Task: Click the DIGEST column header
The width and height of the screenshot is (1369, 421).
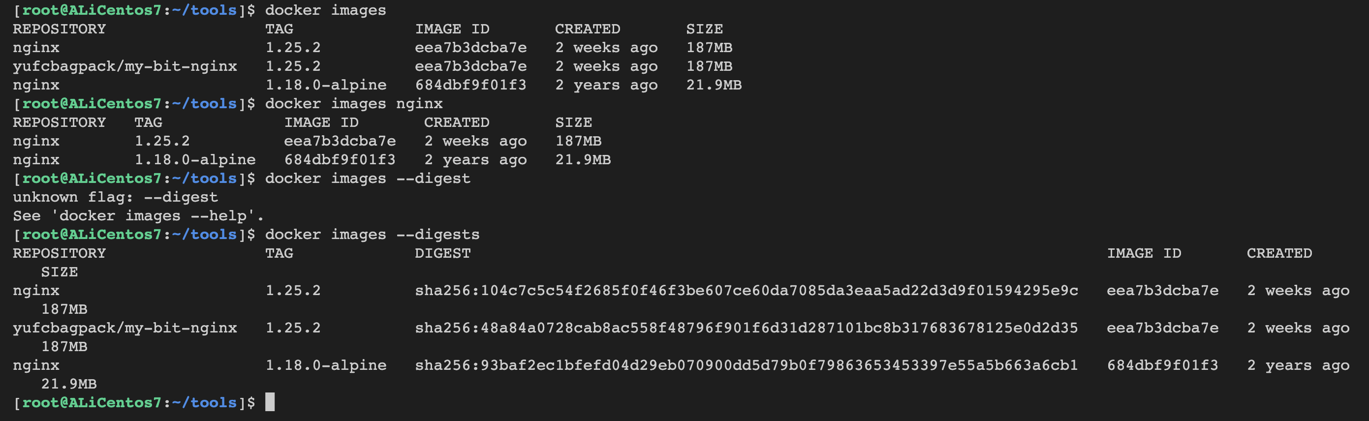Action: 442,253
